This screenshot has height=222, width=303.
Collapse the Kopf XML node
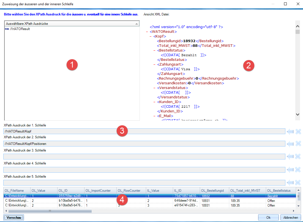tap(151, 36)
